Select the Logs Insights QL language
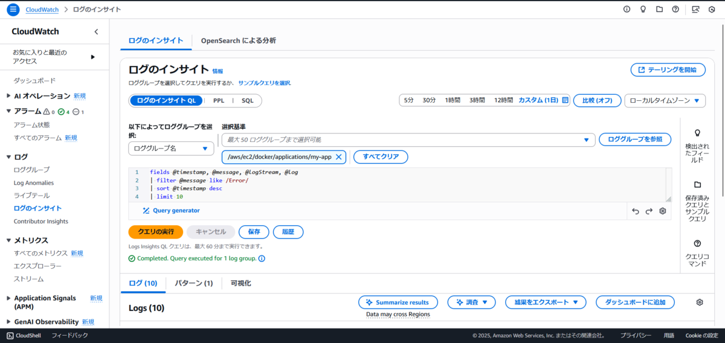The height and width of the screenshot is (343, 725). [x=166, y=101]
